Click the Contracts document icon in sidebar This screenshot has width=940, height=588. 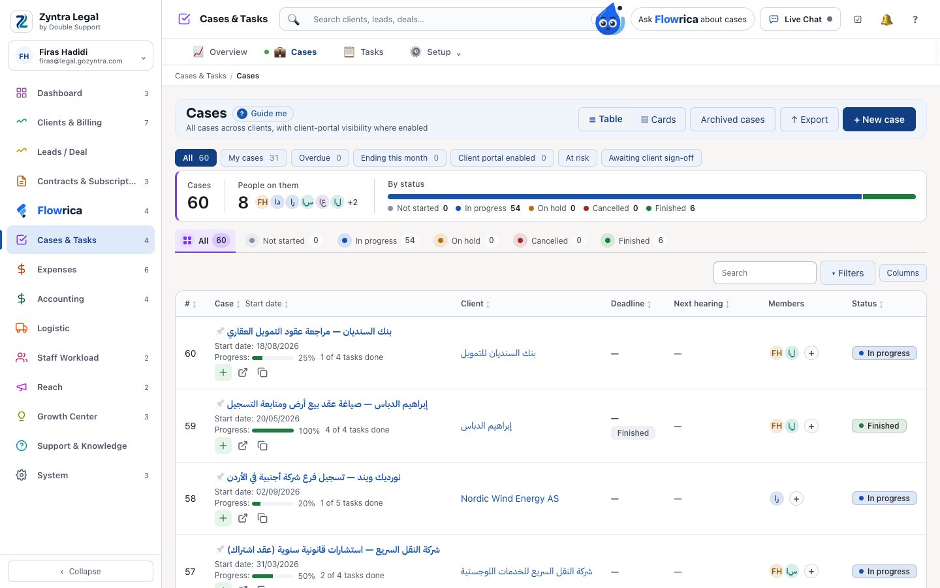point(22,181)
